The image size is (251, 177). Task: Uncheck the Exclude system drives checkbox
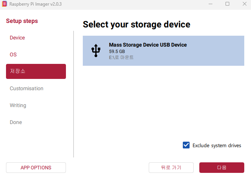point(186,145)
